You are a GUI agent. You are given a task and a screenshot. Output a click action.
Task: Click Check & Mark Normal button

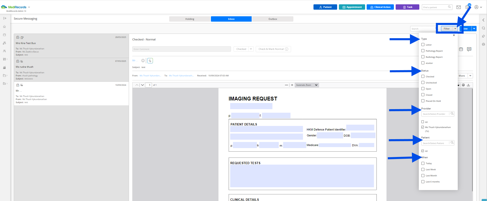coord(273,49)
